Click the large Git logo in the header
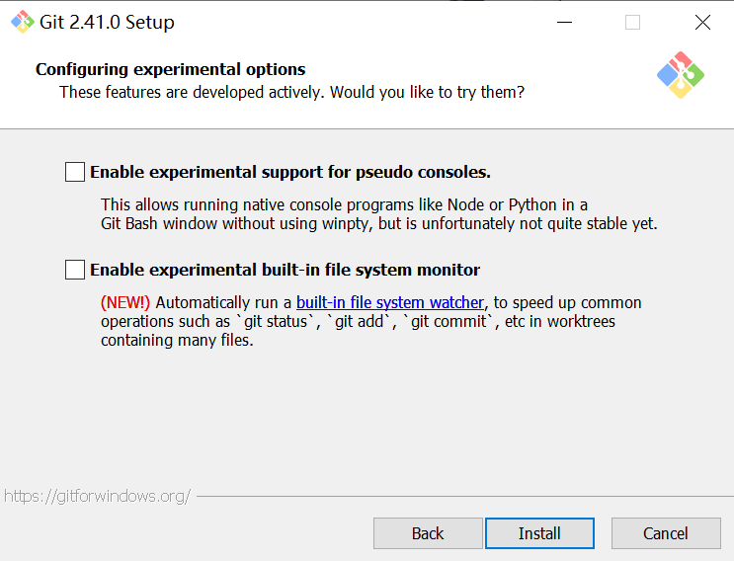Image resolution: width=734 pixels, height=561 pixels. click(x=681, y=75)
